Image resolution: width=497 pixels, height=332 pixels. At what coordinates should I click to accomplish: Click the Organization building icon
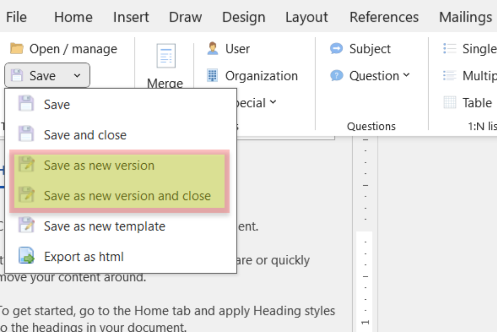click(x=212, y=76)
